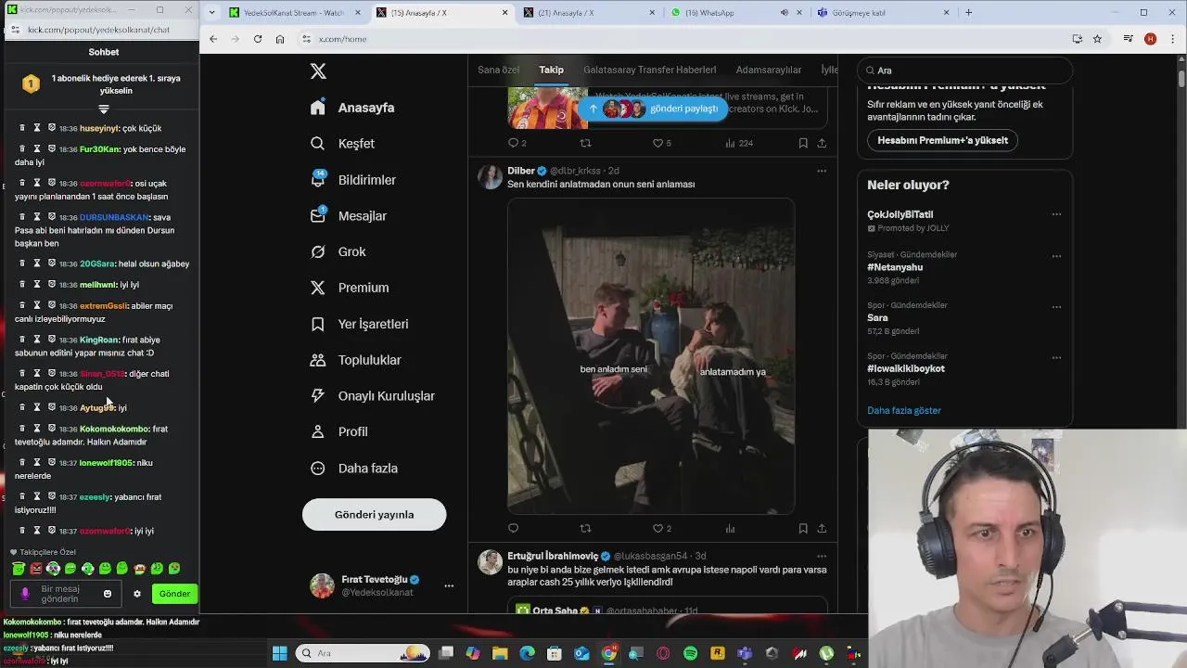Reload the x.com page
Viewport: 1187px width, 668px height.
tap(258, 39)
